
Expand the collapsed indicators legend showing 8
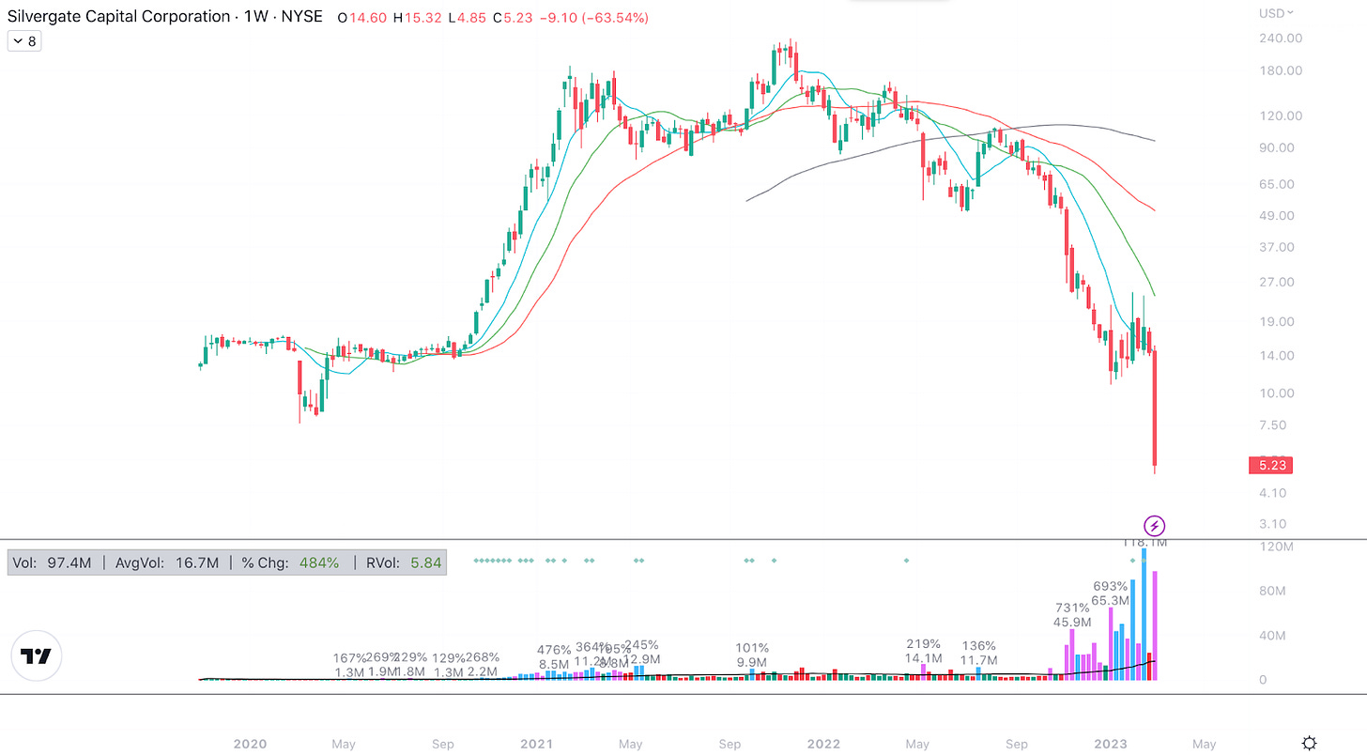[x=23, y=41]
